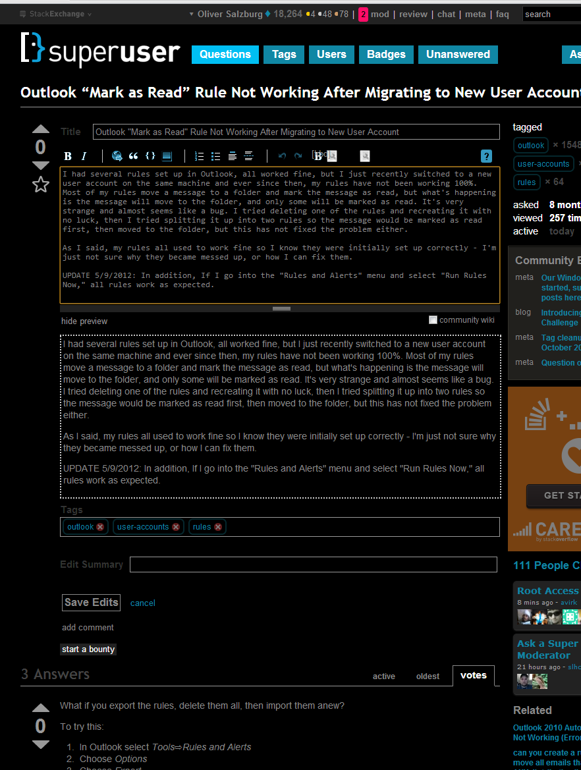Open the Badges tab
The image size is (581, 770).
pyautogui.click(x=386, y=55)
